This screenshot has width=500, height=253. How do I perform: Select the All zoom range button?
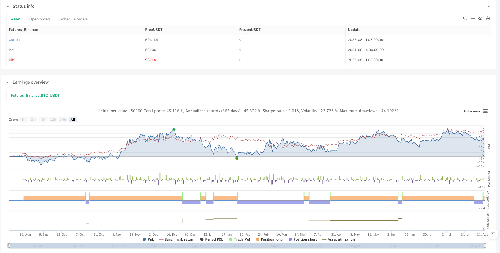(x=73, y=120)
